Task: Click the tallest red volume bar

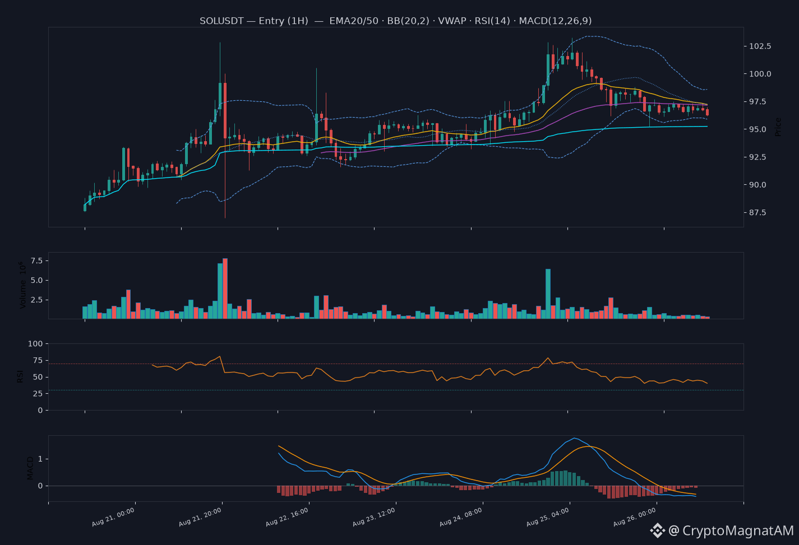Action: coord(225,288)
